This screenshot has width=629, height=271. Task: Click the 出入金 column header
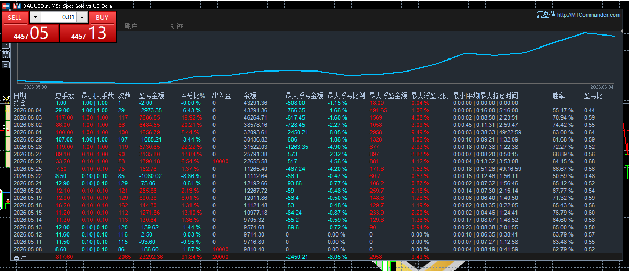222,96
